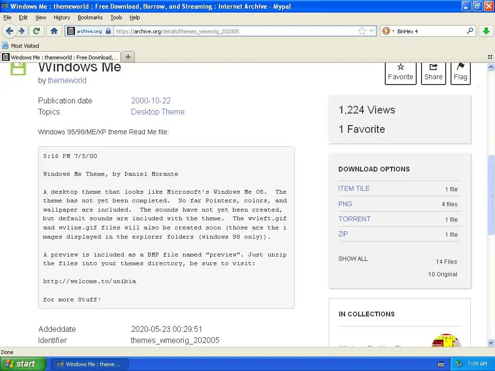Go to the home page via house icon
This screenshot has width=495, height=371.
54,31
